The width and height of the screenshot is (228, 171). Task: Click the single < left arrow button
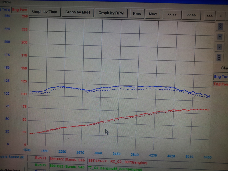click(x=221, y=16)
